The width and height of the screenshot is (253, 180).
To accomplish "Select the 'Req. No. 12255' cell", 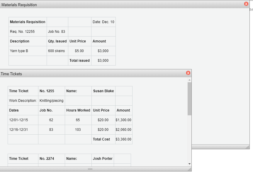I will (28, 32).
